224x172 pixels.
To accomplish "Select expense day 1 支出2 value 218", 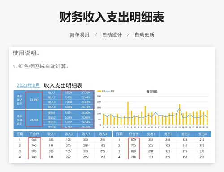I will tap(168, 140).
